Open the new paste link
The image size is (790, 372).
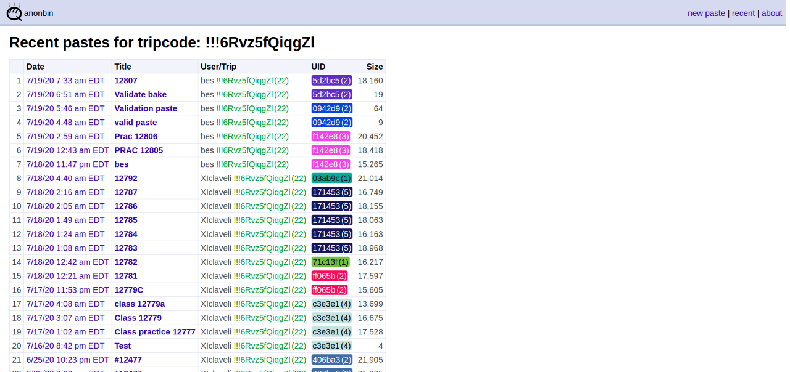[706, 13]
